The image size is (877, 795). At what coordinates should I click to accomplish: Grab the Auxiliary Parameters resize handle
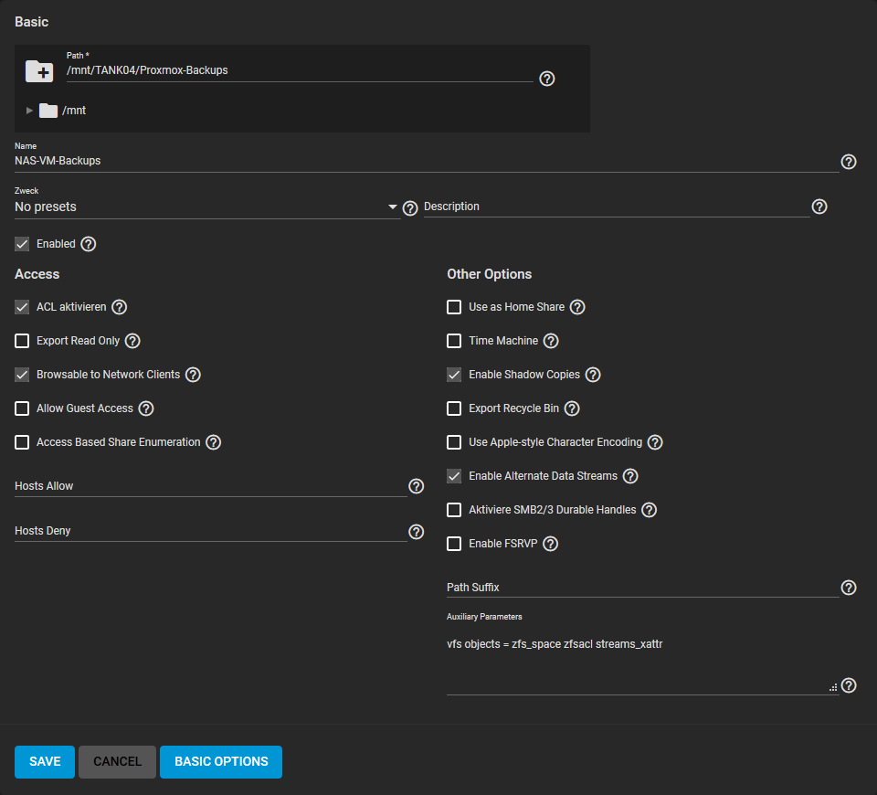click(x=833, y=687)
